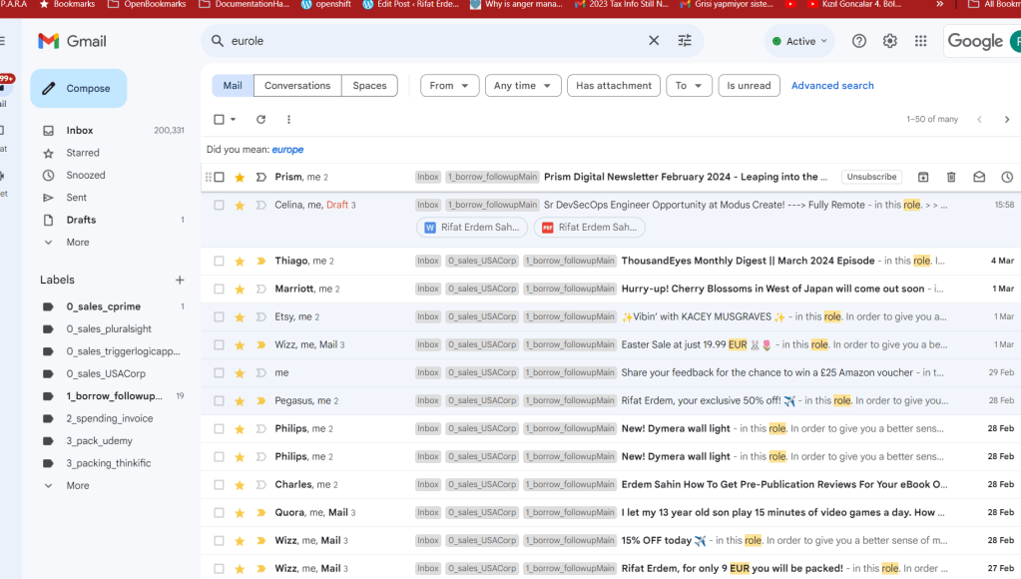Open the openshift bookmark
The width and height of the screenshot is (1021, 579).
(x=326, y=4)
